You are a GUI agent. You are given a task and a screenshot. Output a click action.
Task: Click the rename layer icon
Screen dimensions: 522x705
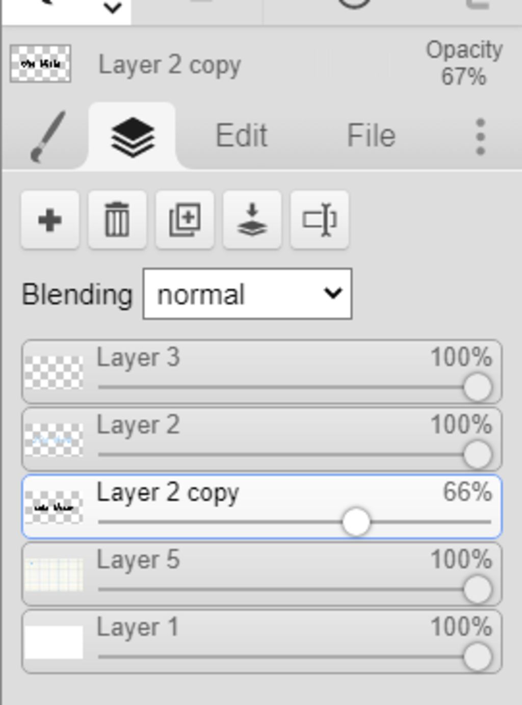point(320,220)
